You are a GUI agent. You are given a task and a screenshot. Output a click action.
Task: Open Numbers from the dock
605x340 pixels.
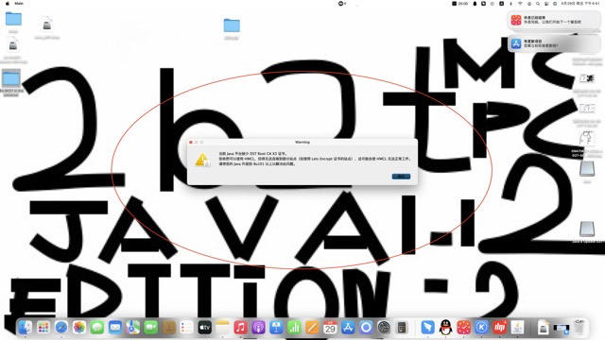294,328
